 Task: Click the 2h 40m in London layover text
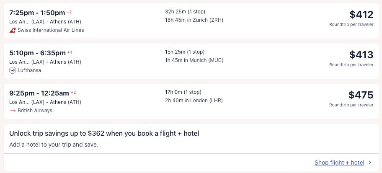[194, 101]
